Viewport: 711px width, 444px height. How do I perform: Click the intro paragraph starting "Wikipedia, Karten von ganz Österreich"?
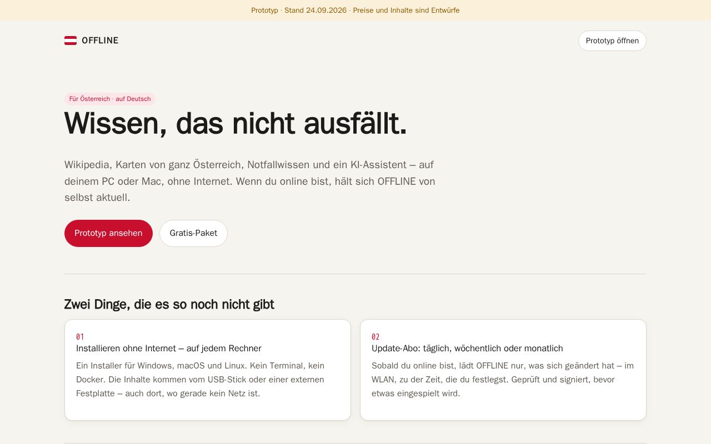click(x=250, y=181)
